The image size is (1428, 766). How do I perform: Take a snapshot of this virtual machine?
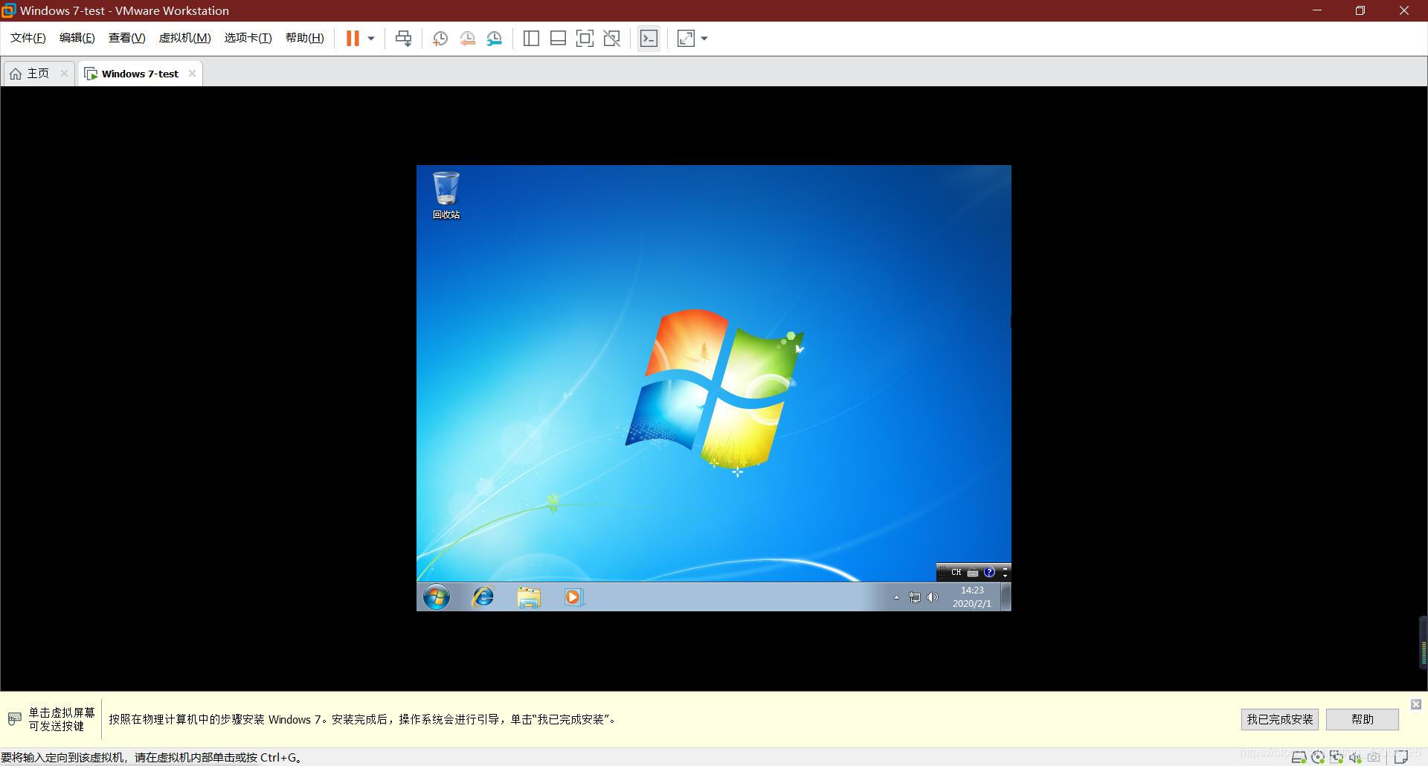pos(440,39)
